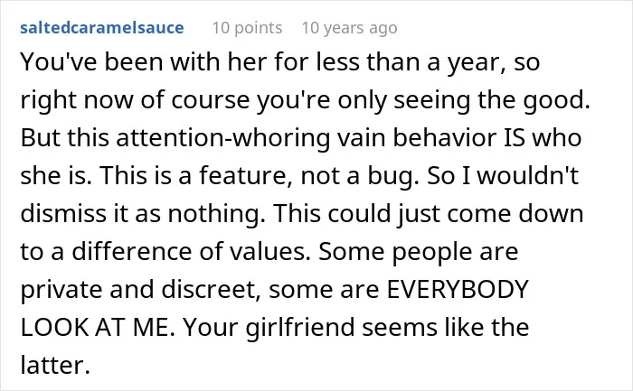Image resolution: width=633 pixels, height=391 pixels.
Task: Open the 10 years ago timestamp permalink
Action: pyautogui.click(x=350, y=28)
